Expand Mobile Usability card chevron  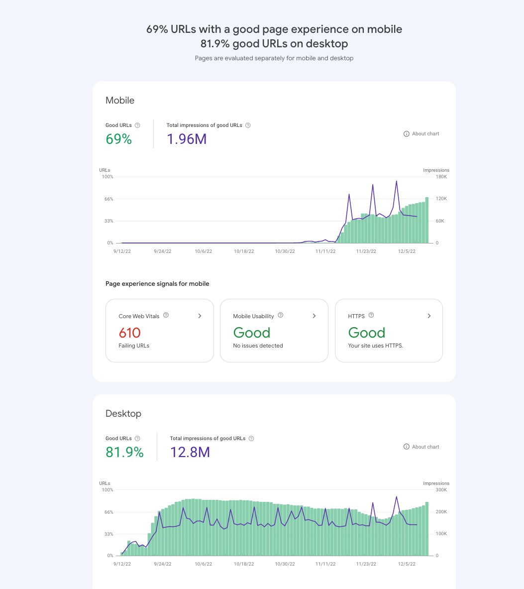point(314,316)
